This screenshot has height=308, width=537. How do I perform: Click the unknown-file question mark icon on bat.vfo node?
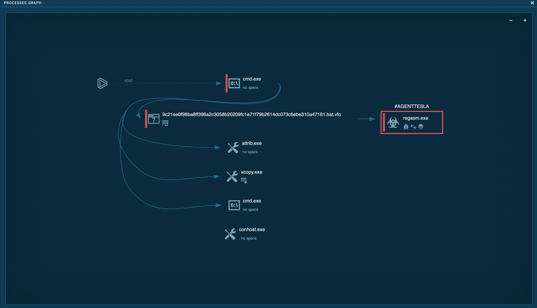pos(154,119)
